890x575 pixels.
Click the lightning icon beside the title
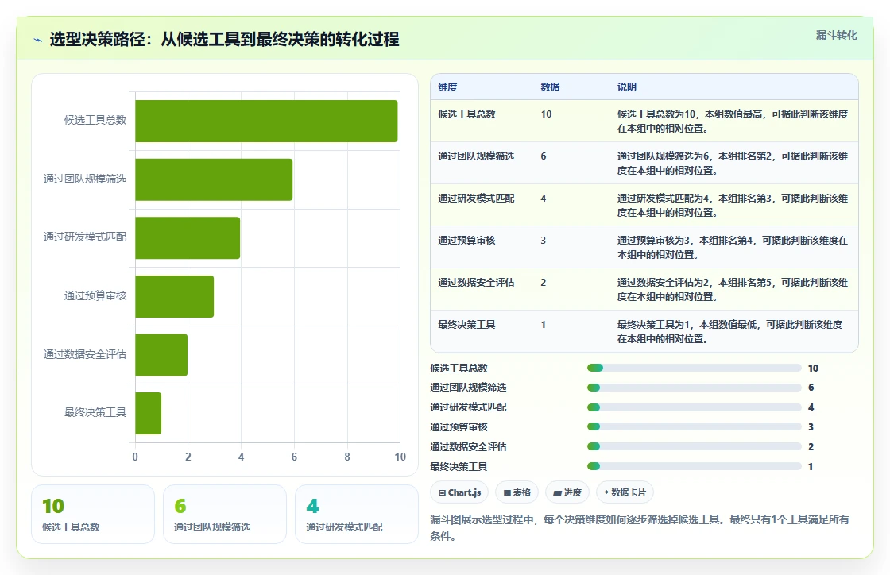point(38,40)
